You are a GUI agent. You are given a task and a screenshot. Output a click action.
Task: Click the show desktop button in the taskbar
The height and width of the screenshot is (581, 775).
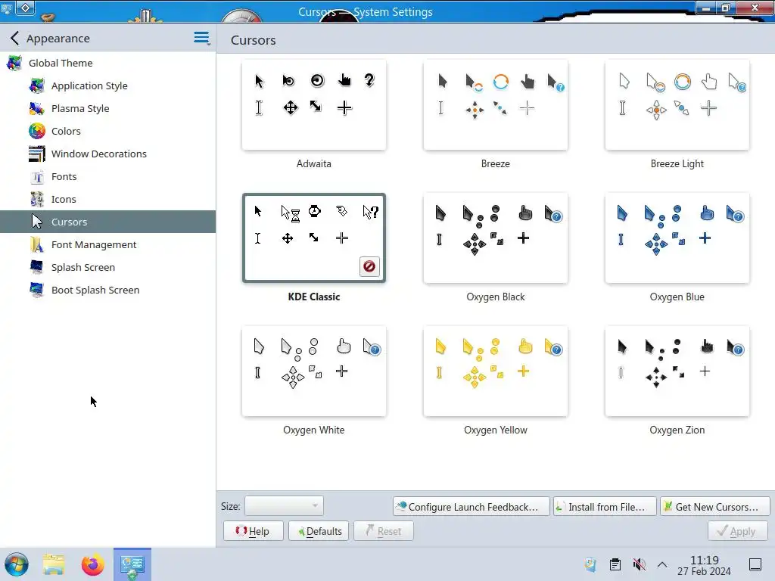point(755,564)
